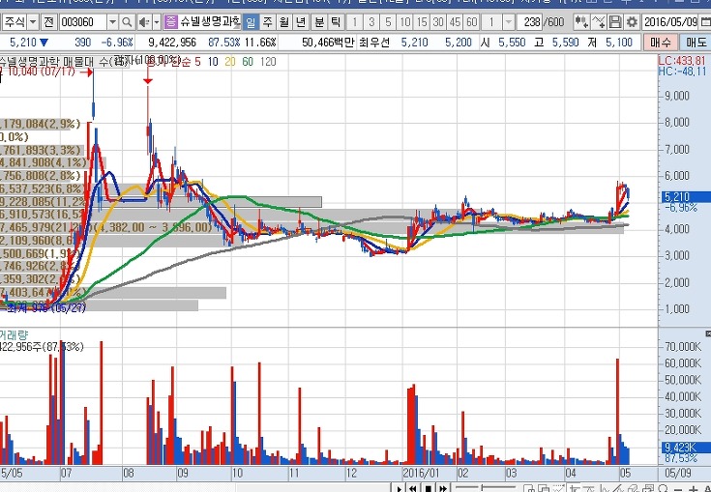This screenshot has width=711, height=492.
Task: Click the add indicator candlestick icon
Action: point(580,21)
